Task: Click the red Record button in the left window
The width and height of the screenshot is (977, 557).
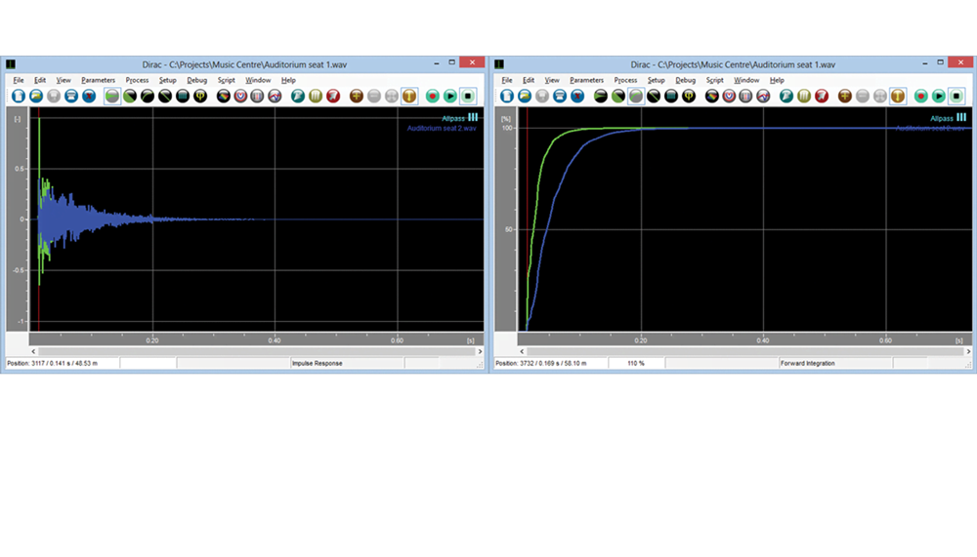Action: (433, 97)
